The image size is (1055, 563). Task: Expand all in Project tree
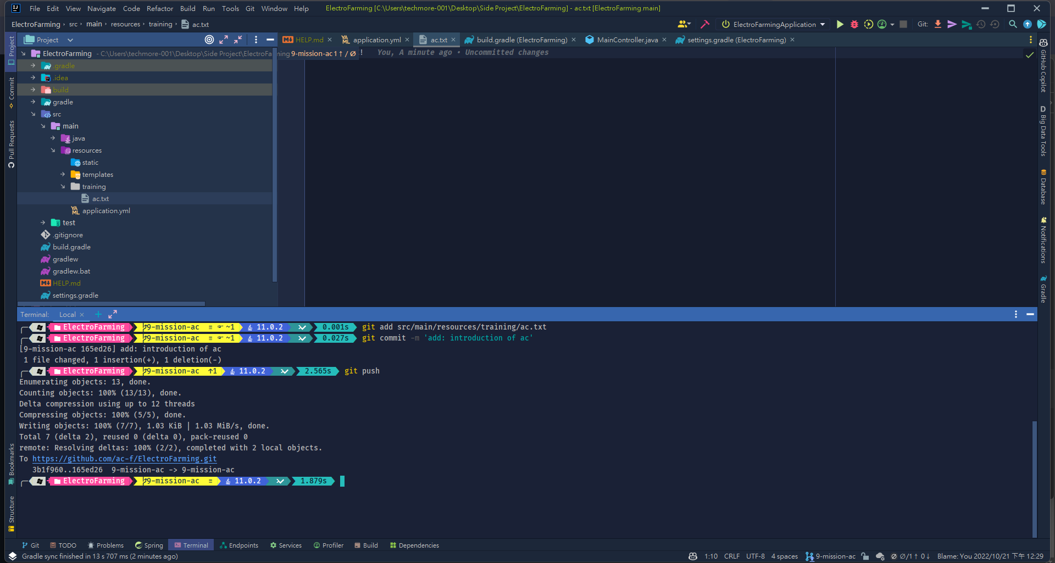click(x=223, y=40)
